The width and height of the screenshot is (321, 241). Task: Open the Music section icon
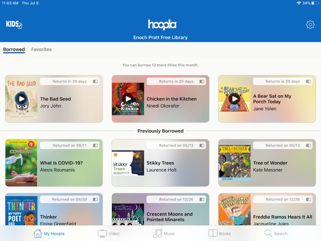[x=157, y=233]
